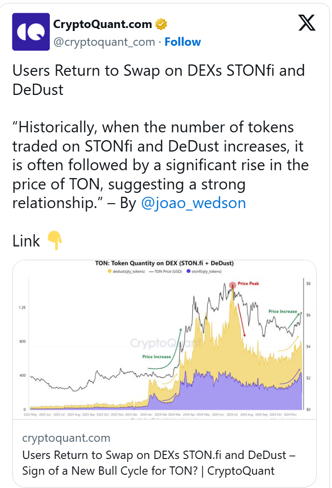Follow the CryptoQuant account

(182, 42)
